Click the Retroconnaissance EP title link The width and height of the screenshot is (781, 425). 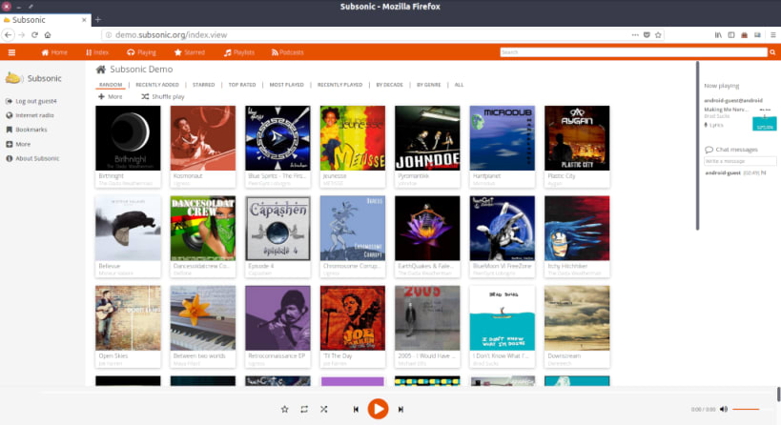277,356
